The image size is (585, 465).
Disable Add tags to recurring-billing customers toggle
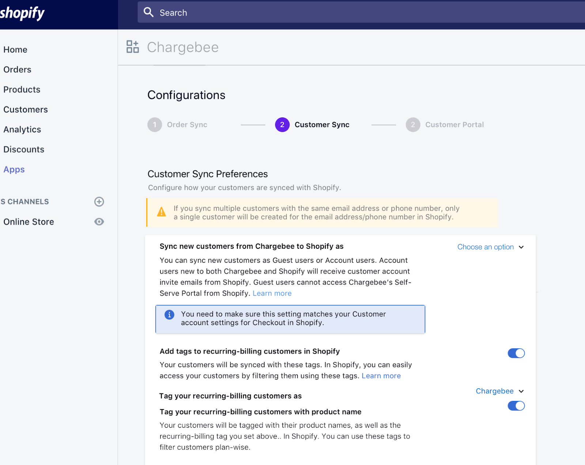coord(516,353)
